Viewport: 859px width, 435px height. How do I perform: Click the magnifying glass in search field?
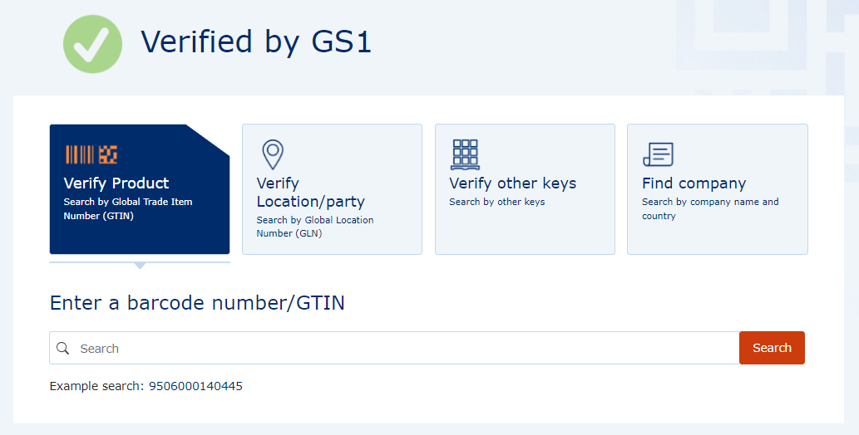(x=63, y=348)
